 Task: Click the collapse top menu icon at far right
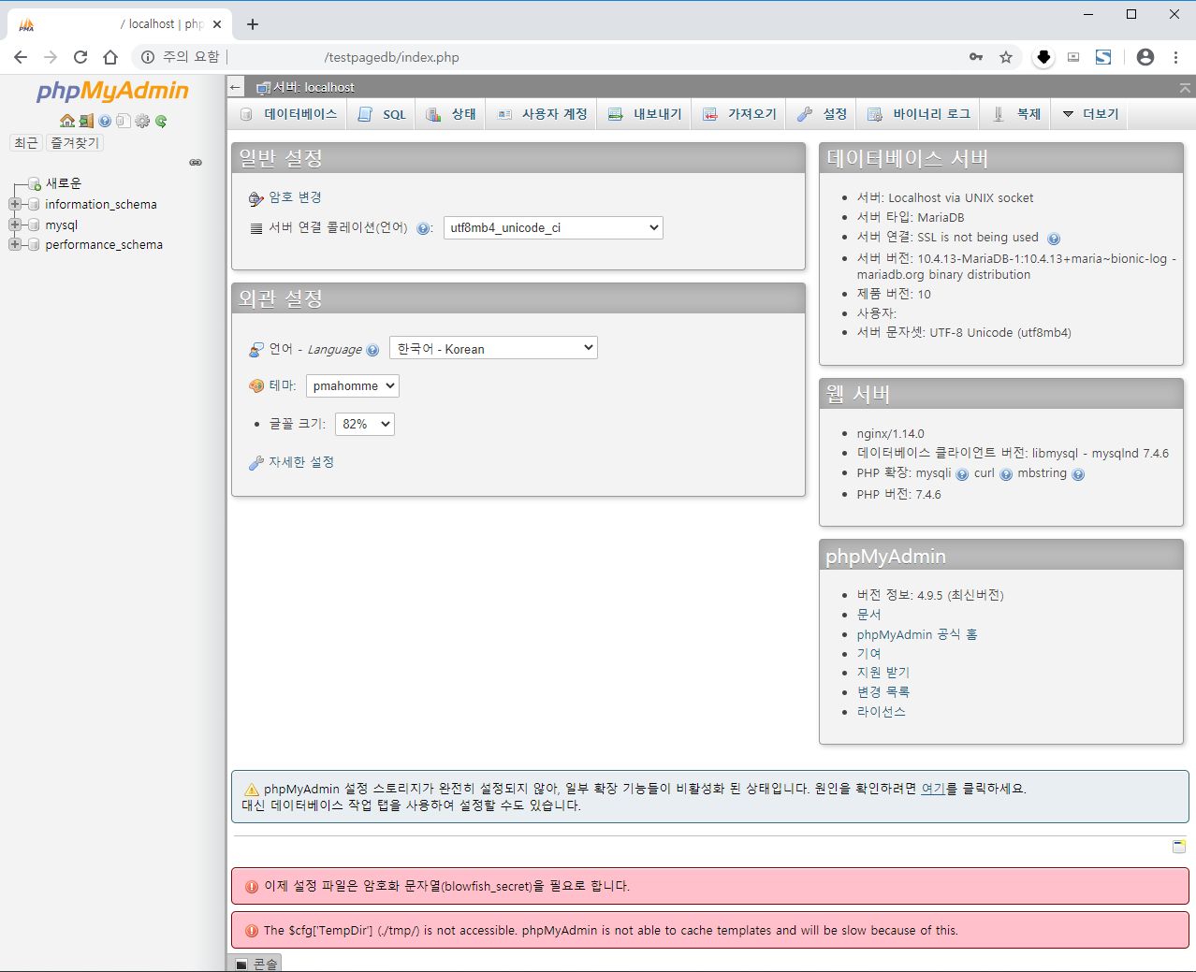(x=1185, y=88)
